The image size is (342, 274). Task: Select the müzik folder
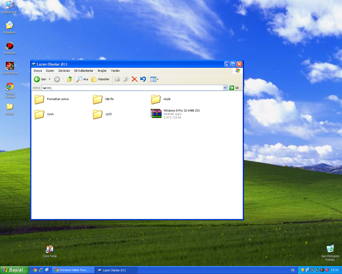click(161, 99)
